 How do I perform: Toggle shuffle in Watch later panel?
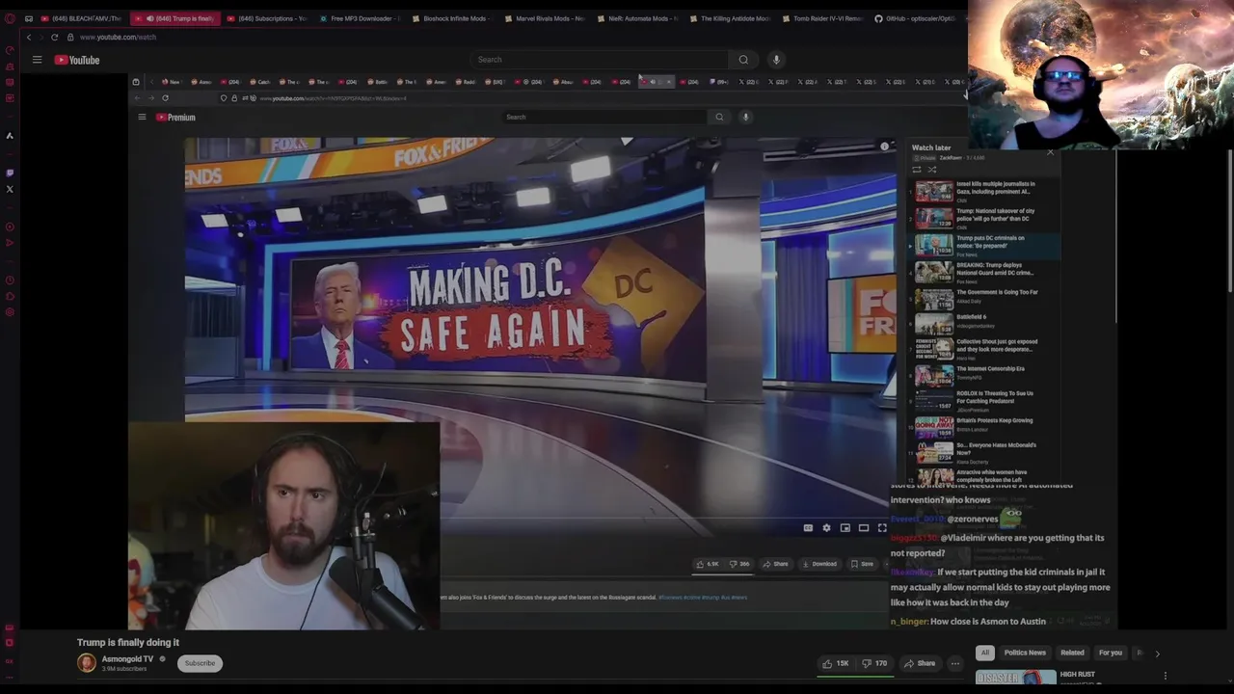point(932,170)
